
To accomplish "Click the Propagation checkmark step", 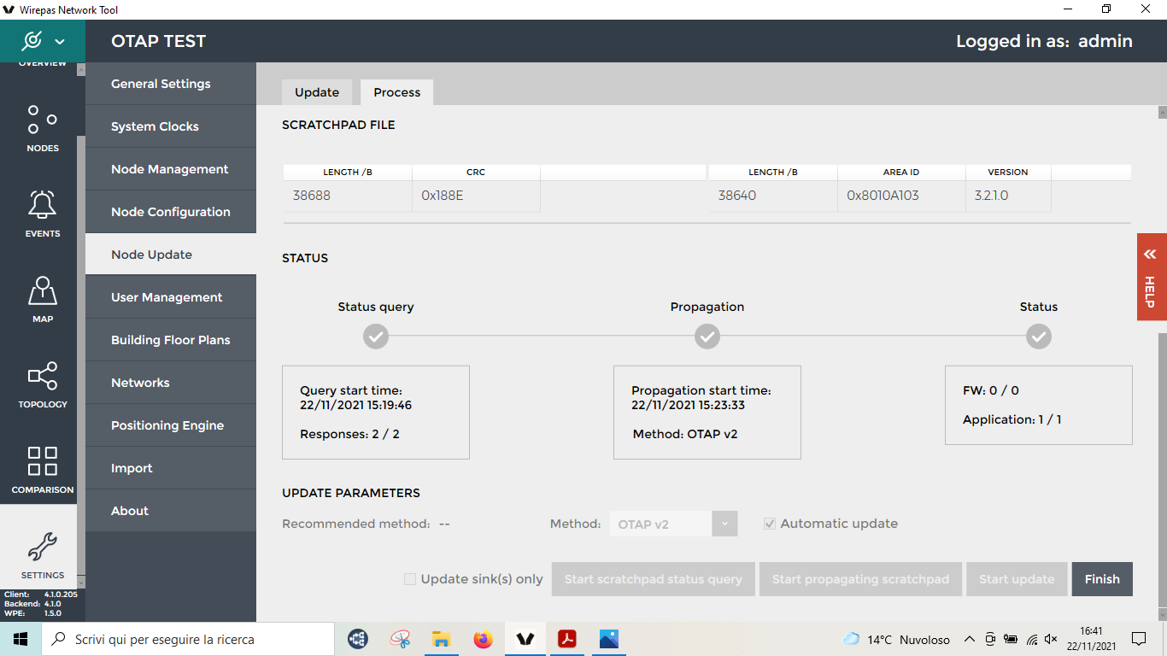I will (707, 337).
